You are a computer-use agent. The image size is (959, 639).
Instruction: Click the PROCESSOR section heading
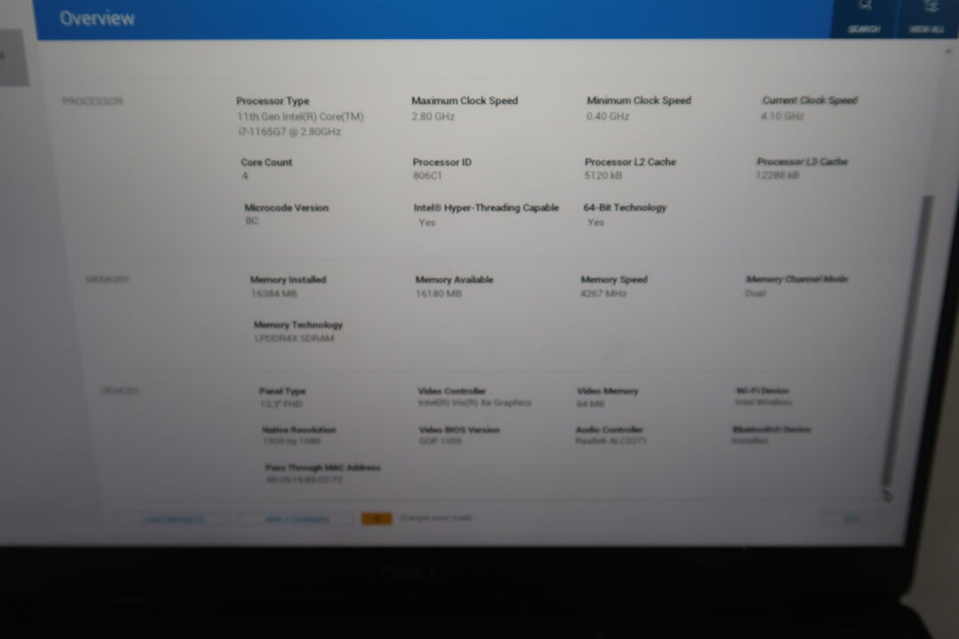(92, 101)
